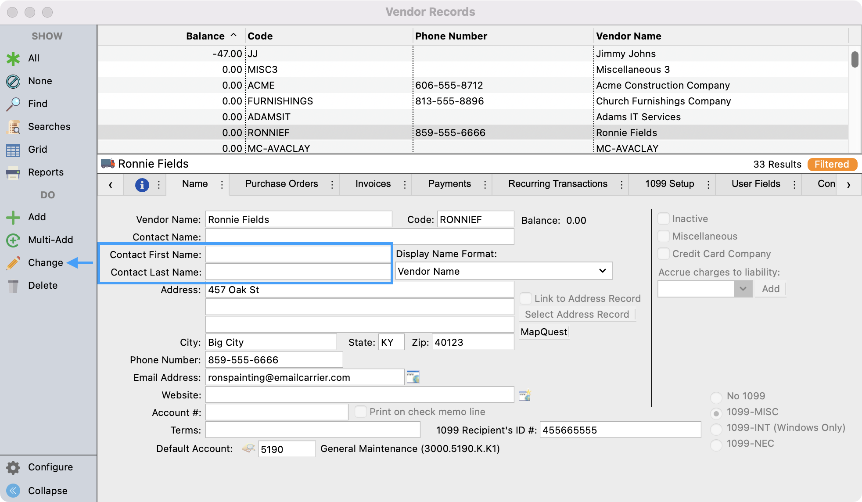The width and height of the screenshot is (862, 502).
Task: Click the blue info icon tab
Action: 142,185
